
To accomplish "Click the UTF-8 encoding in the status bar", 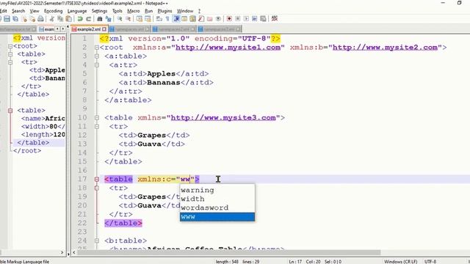I will click(430, 262).
